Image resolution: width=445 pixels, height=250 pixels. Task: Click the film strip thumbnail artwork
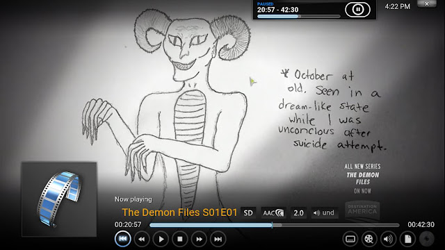pos(59,199)
